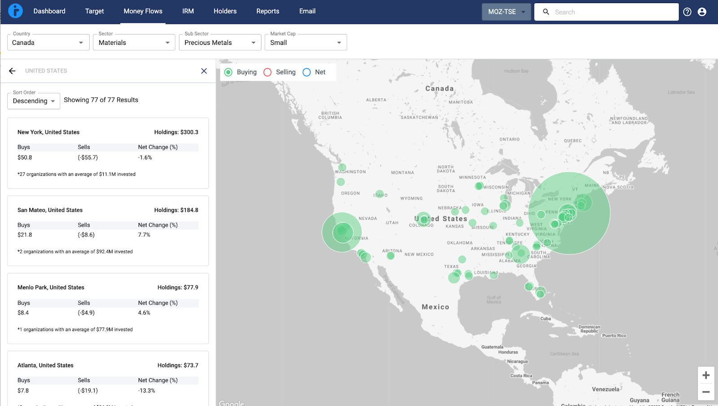Select the Buying radio button

(x=228, y=72)
